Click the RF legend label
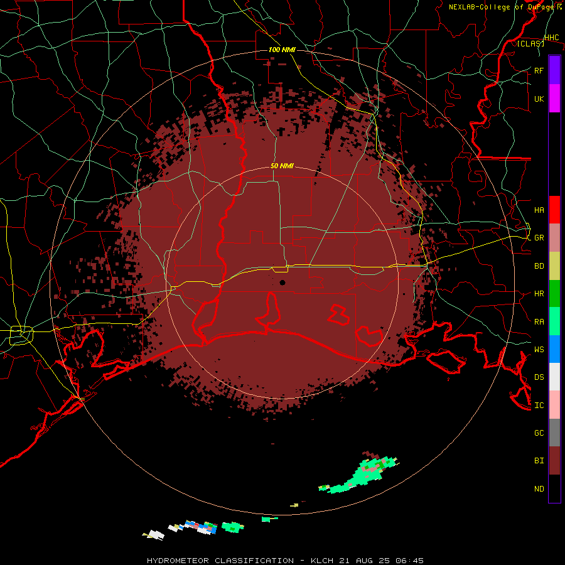 point(539,70)
